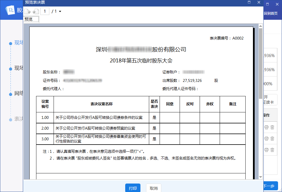Click the 是 cell in row 2.00
282x192 pixels.
coord(154,128)
